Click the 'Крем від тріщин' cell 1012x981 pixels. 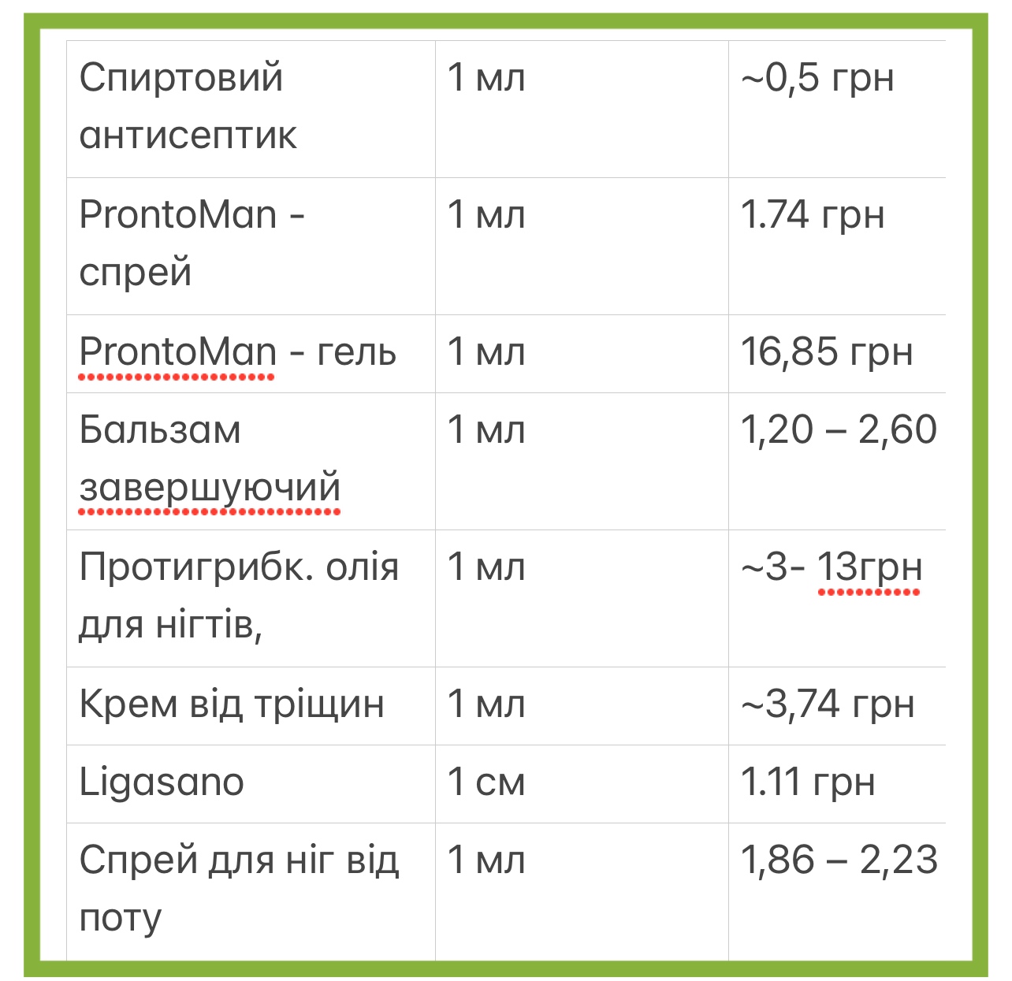pos(251,706)
